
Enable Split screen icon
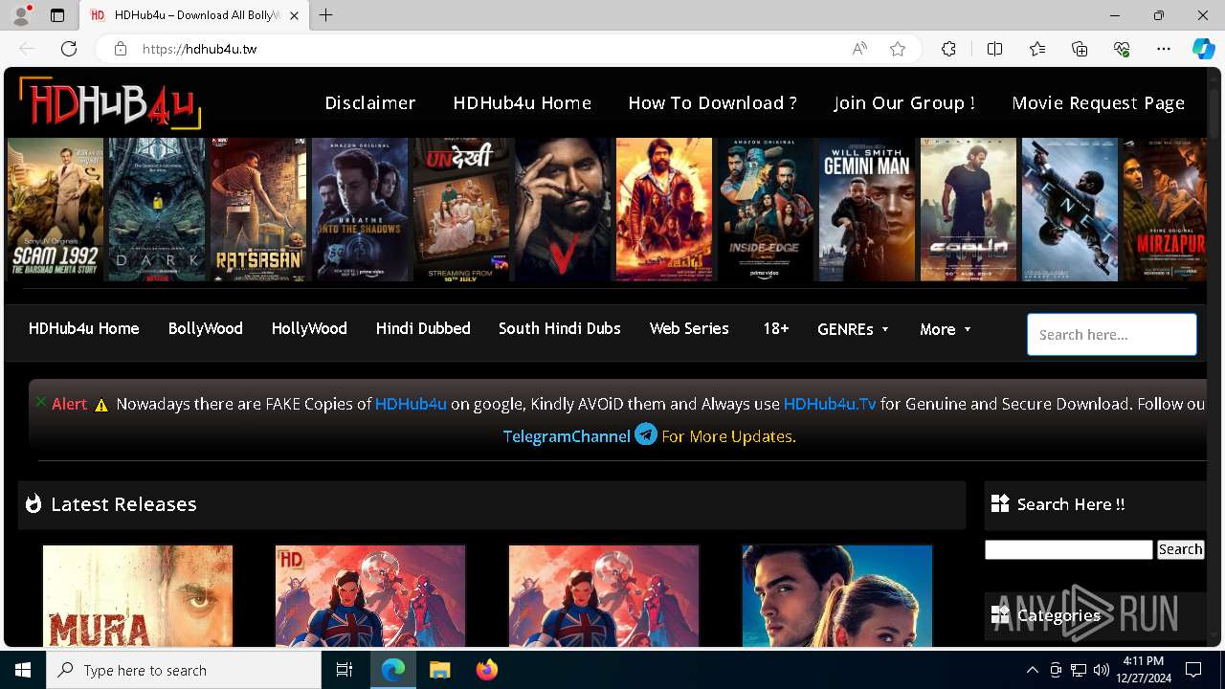(994, 49)
